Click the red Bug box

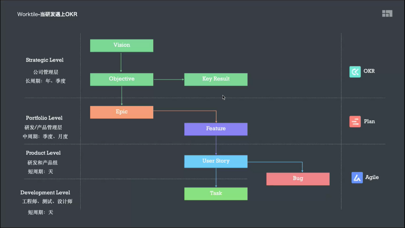(298, 179)
